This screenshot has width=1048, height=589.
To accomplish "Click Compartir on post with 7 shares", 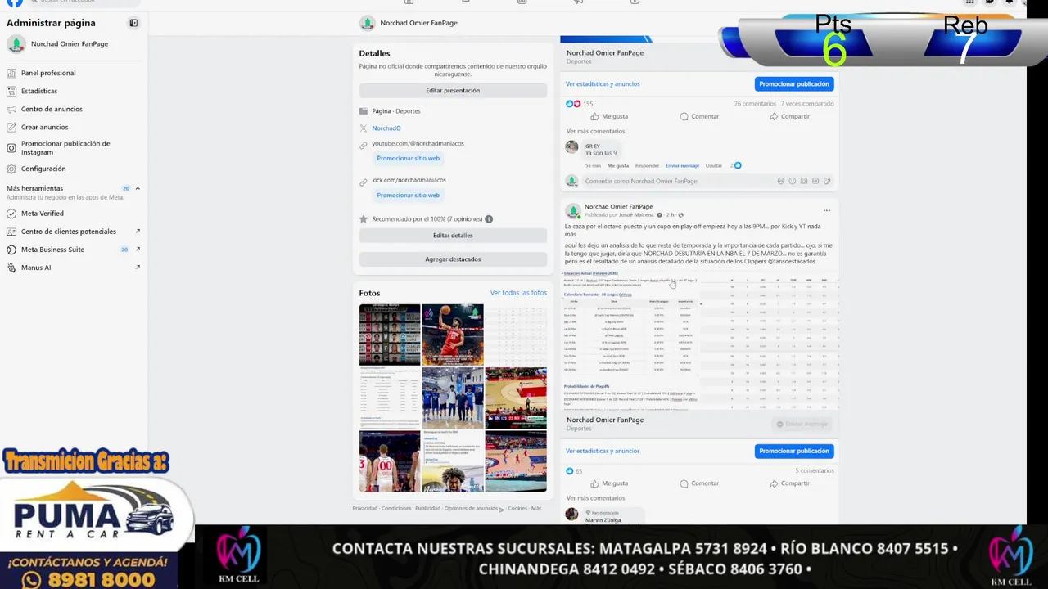I will (x=789, y=116).
